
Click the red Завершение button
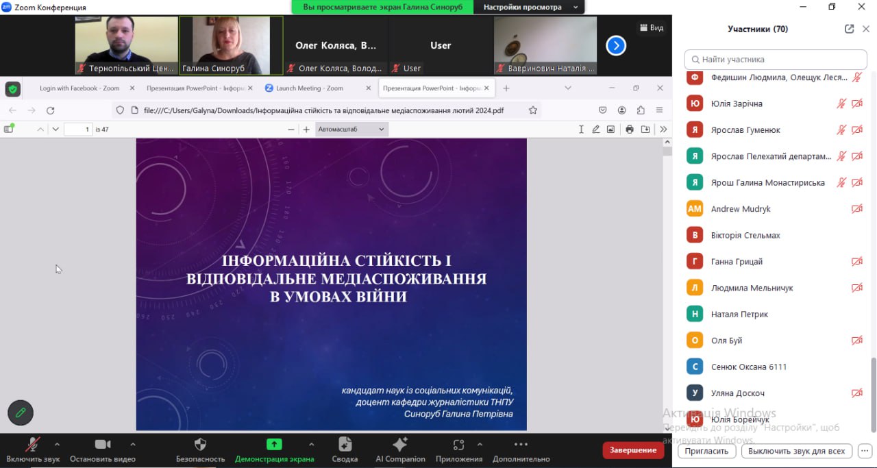pos(633,450)
